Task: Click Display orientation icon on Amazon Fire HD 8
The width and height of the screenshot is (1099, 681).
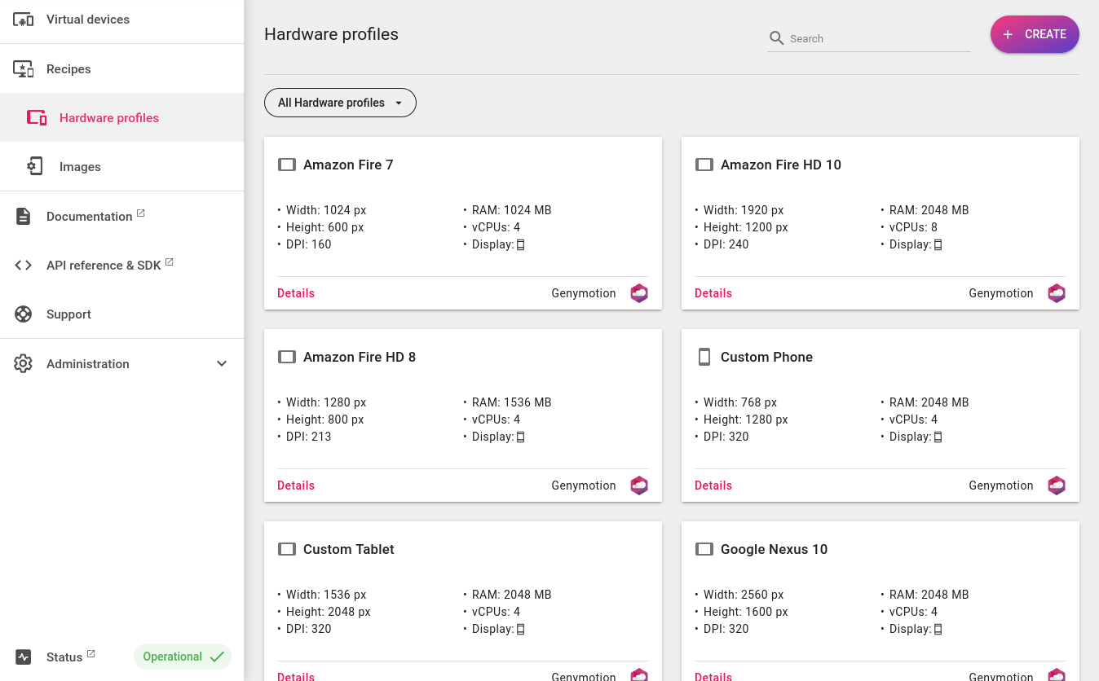Action: point(521,437)
